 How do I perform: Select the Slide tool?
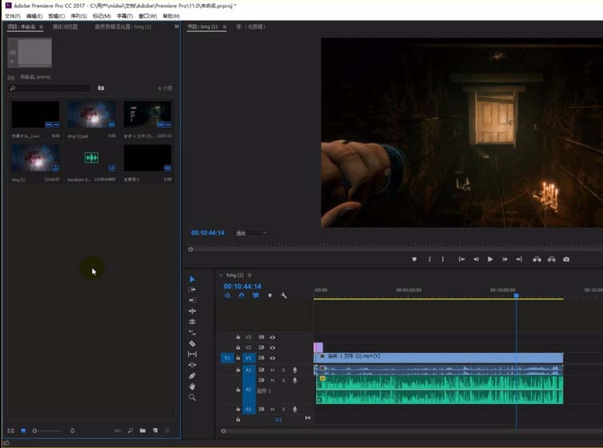pyautogui.click(x=192, y=365)
